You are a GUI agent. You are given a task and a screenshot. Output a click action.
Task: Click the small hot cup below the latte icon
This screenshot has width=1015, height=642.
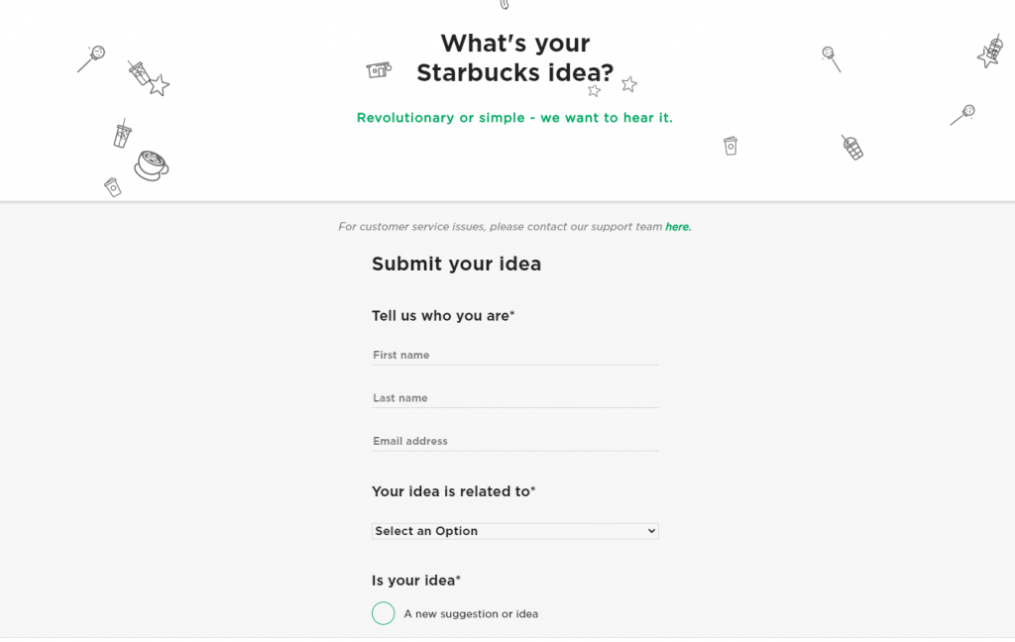point(112,186)
